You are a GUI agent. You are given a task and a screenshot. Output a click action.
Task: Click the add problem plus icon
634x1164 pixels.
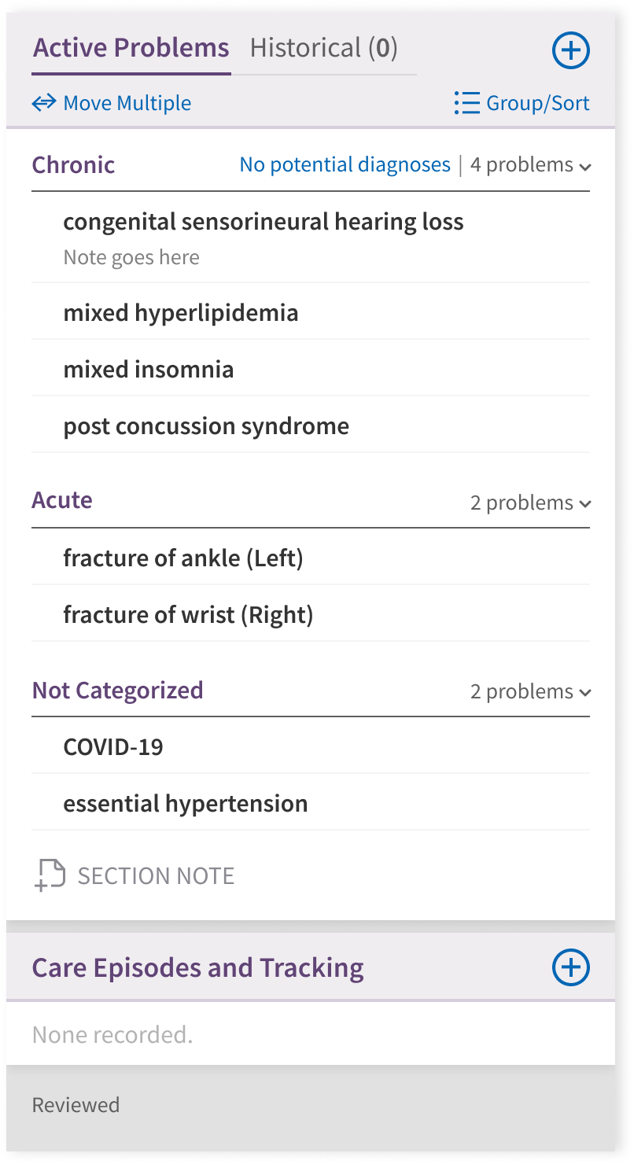[x=570, y=50]
